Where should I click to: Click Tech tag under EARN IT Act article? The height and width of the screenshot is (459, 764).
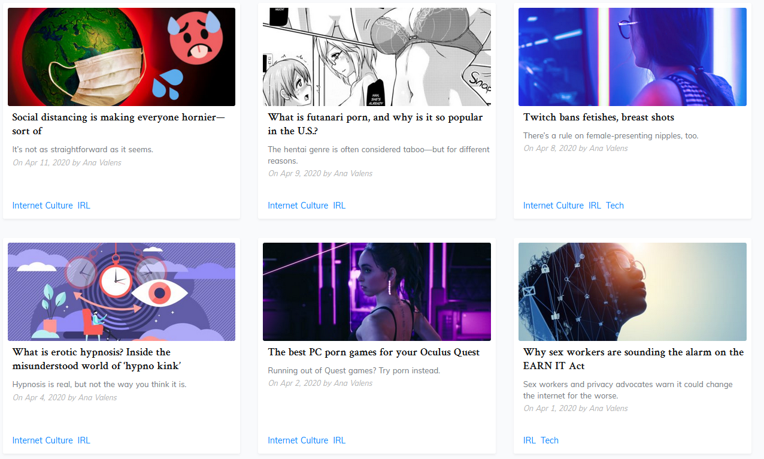tap(550, 440)
